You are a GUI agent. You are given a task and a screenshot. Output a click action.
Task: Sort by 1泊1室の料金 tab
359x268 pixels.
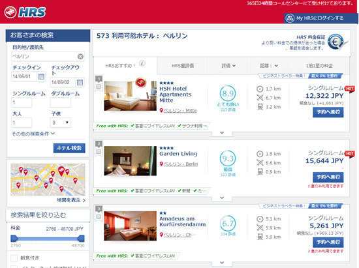click(x=319, y=66)
